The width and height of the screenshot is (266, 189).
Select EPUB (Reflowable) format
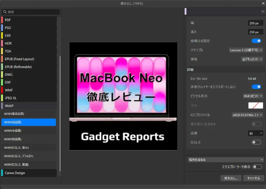coord(29,67)
